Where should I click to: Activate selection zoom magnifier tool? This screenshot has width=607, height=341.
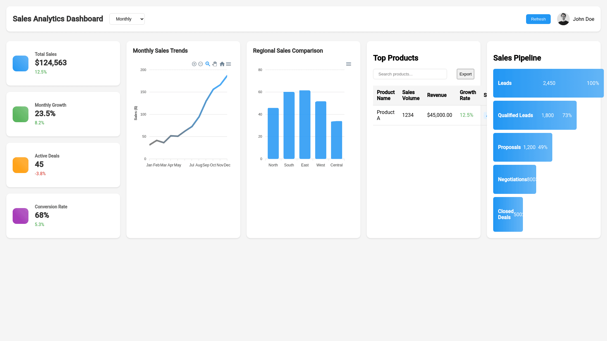(208, 64)
